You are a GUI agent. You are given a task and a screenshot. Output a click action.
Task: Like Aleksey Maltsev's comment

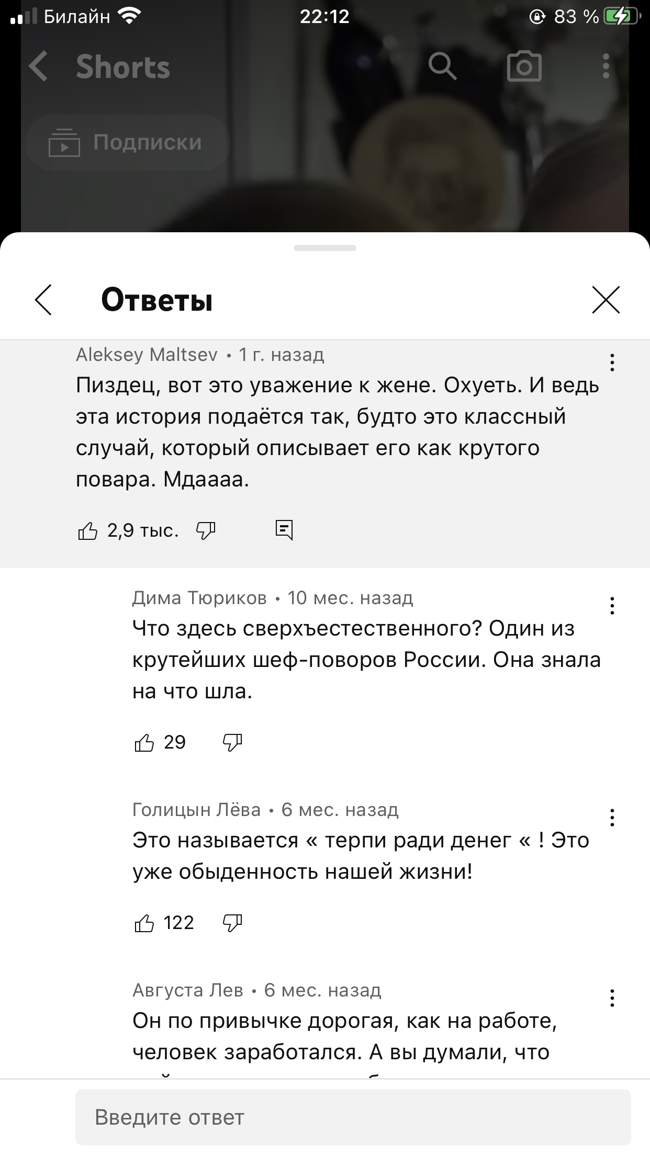point(88,530)
